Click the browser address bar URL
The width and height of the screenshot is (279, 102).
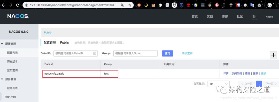tap(73, 5)
